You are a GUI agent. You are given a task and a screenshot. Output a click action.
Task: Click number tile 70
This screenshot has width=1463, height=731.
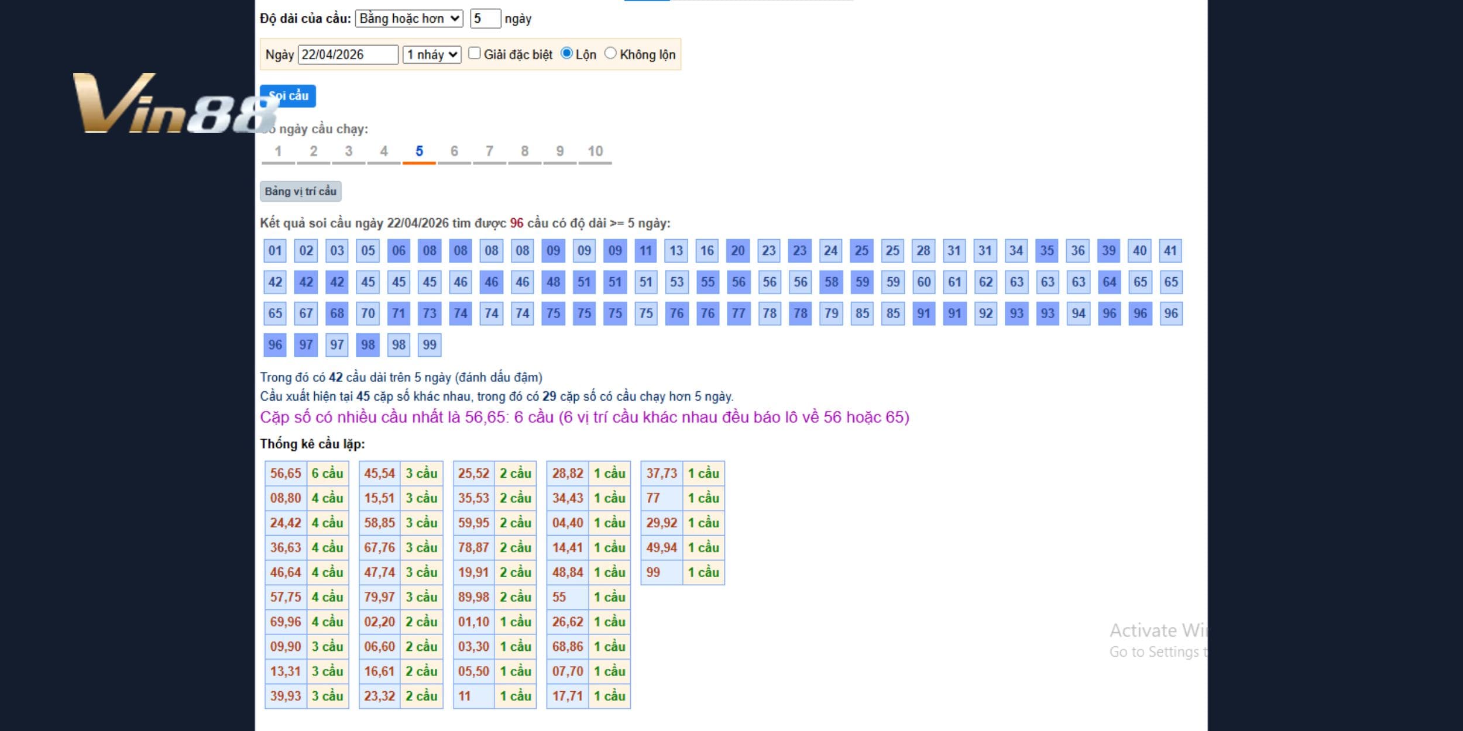(x=368, y=313)
